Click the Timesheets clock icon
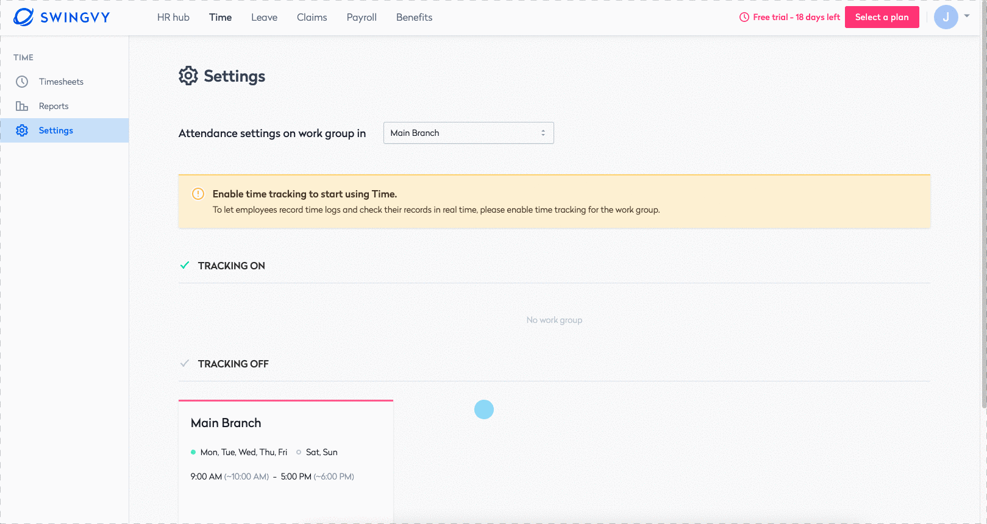This screenshot has height=524, width=987. tap(22, 82)
